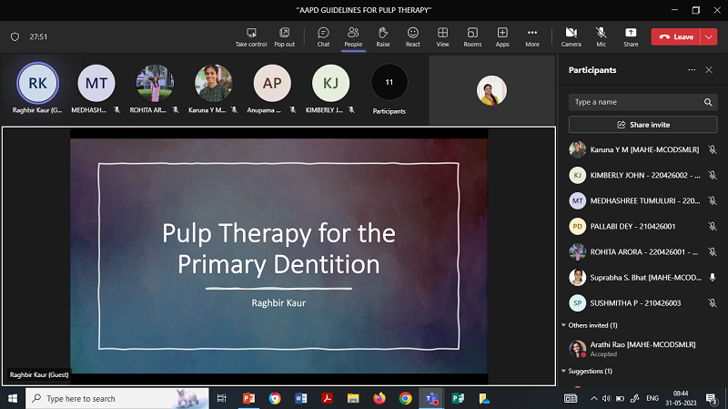Open the More actions menu
728x409 pixels.
[x=532, y=36]
